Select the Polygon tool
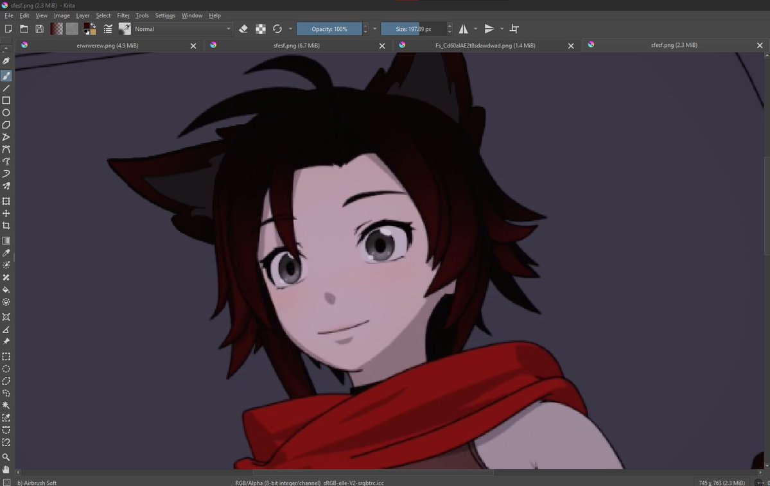 pos(6,125)
